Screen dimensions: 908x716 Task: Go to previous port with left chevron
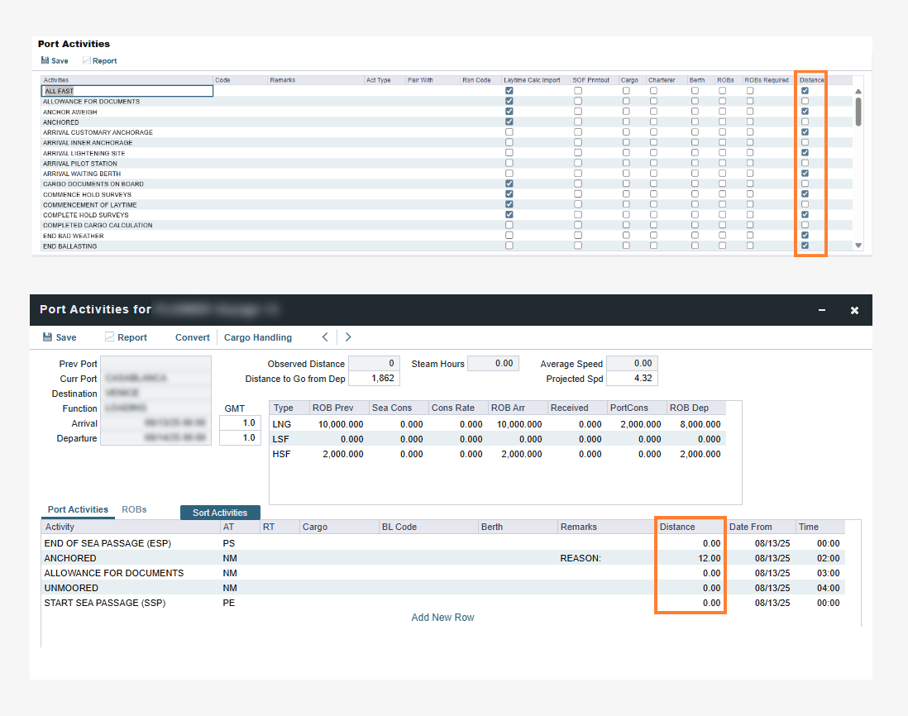pyautogui.click(x=325, y=337)
